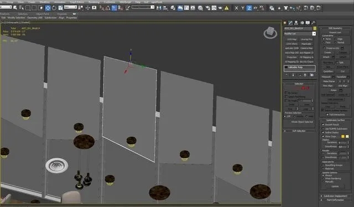Toggle the Preserve UVs checkbox
This screenshot has height=207, width=354.
coord(324,48)
